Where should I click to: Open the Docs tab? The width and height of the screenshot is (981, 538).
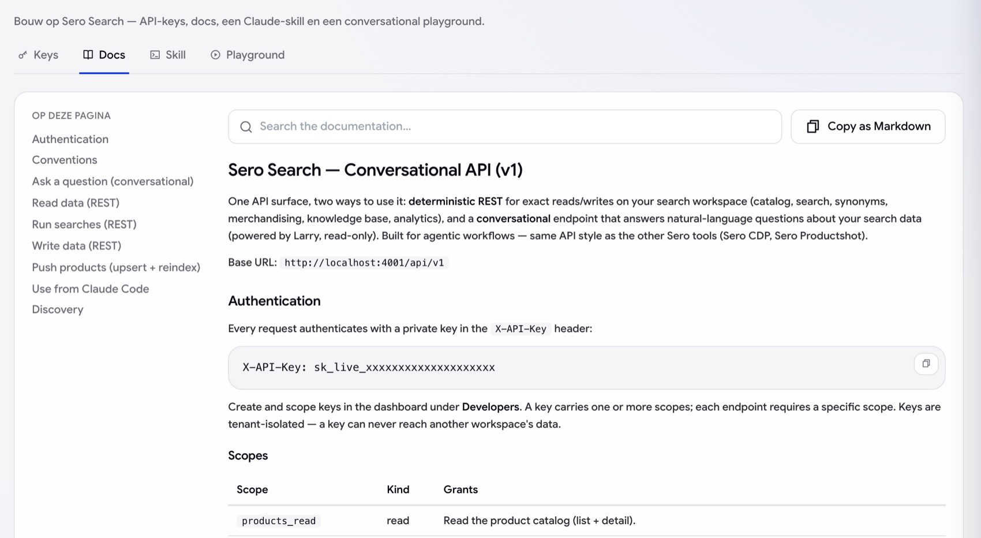pos(104,55)
